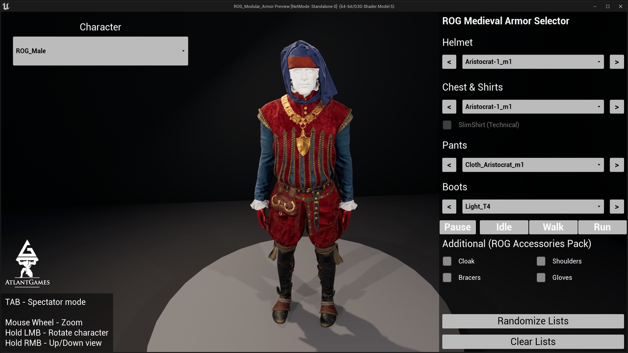Image resolution: width=628 pixels, height=353 pixels.
Task: Open the Character ROG_Male dropdown
Action: pos(101,51)
